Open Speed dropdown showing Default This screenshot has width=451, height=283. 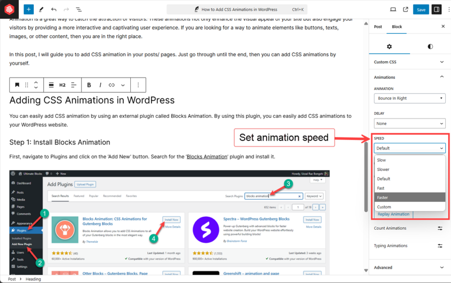pyautogui.click(x=410, y=148)
